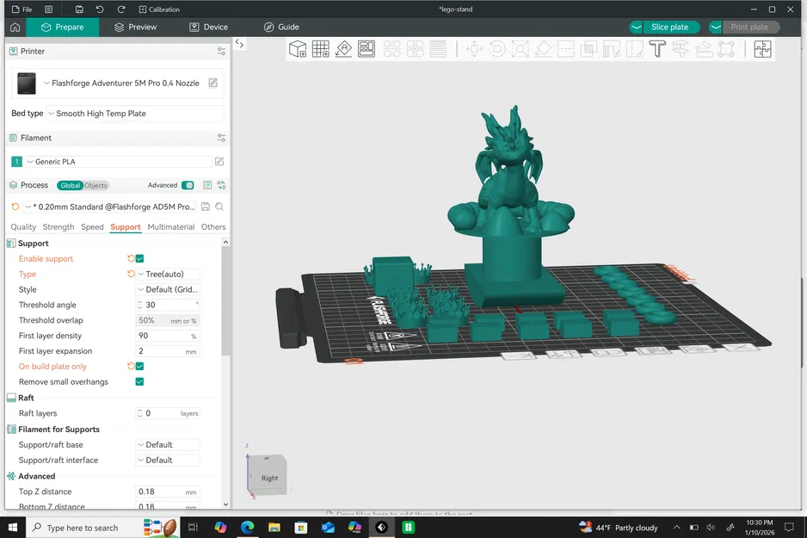Uncheck On build plate only checkbox

pos(139,366)
